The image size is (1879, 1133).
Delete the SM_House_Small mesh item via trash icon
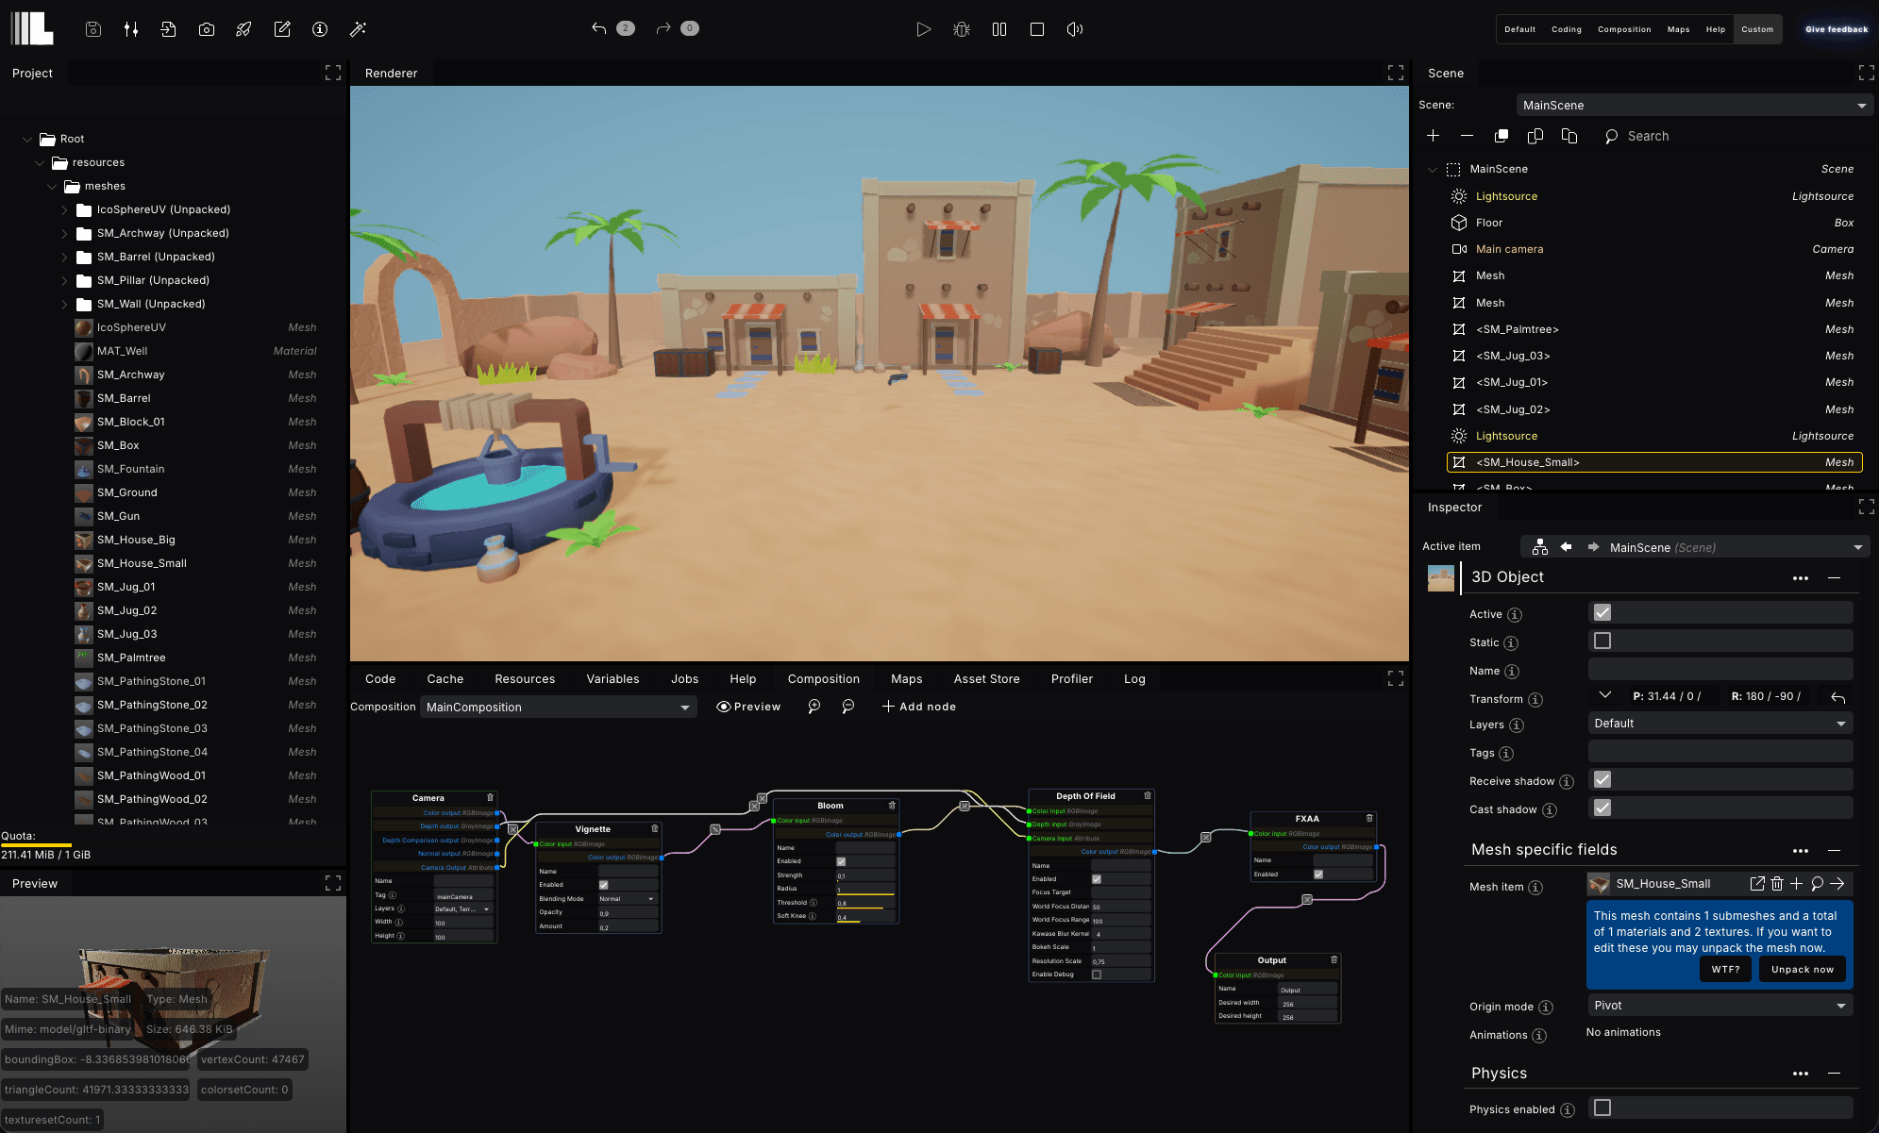(1778, 884)
